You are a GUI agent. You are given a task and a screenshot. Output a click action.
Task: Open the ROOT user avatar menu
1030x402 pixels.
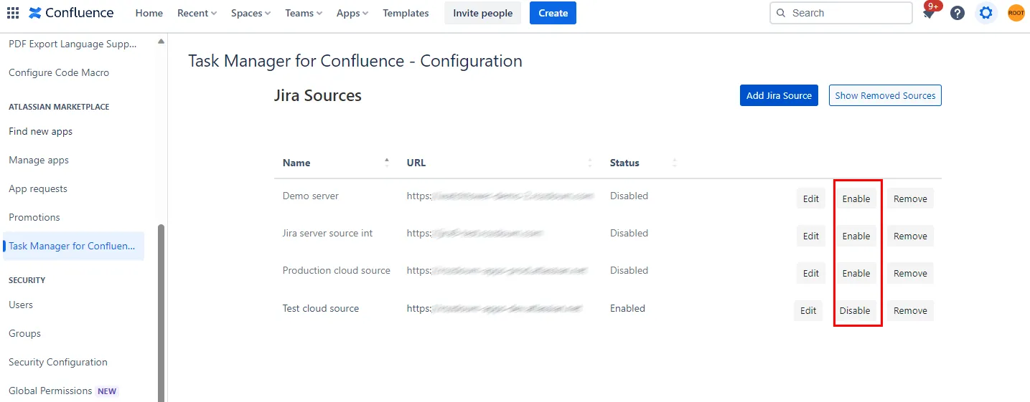(1016, 13)
